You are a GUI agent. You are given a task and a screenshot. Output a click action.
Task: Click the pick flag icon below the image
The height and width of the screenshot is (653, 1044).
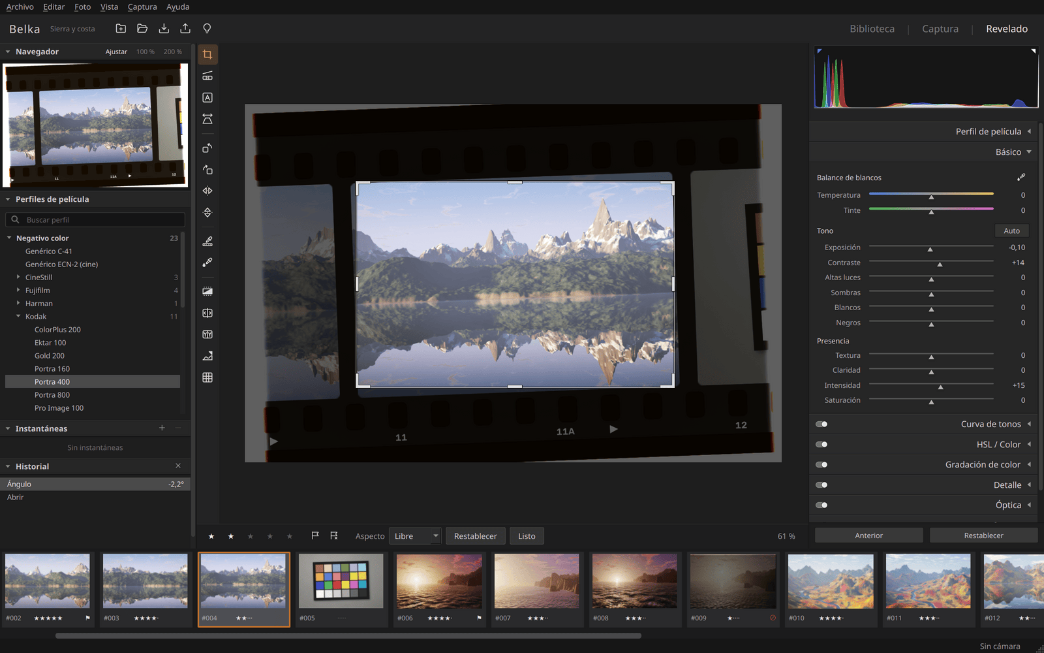coord(315,535)
